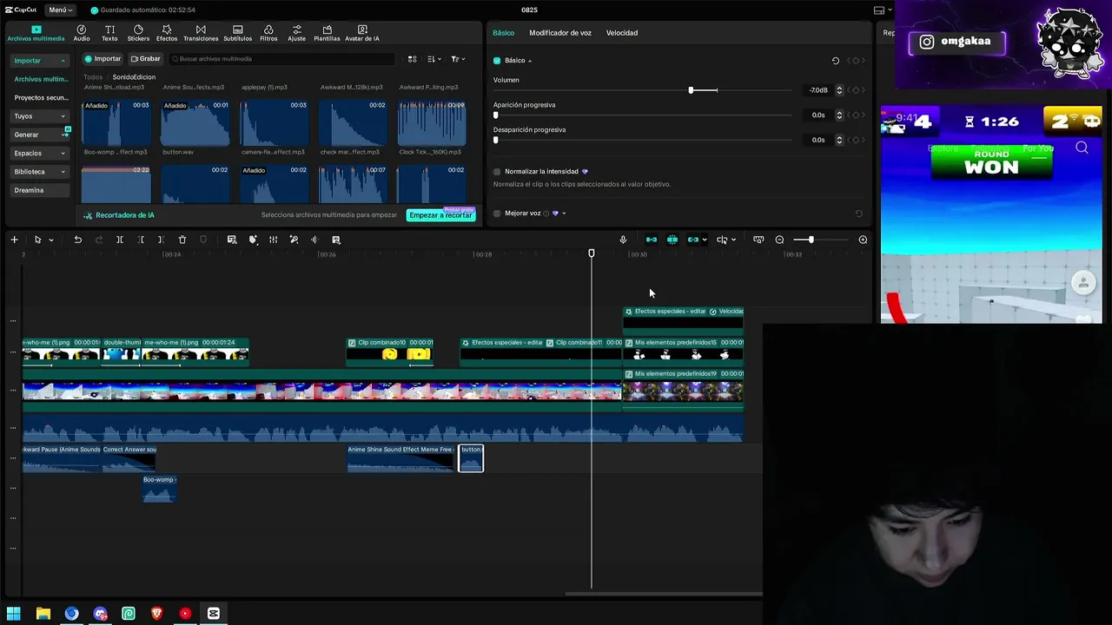Switch to the Modificador de voz tab

tap(560, 33)
